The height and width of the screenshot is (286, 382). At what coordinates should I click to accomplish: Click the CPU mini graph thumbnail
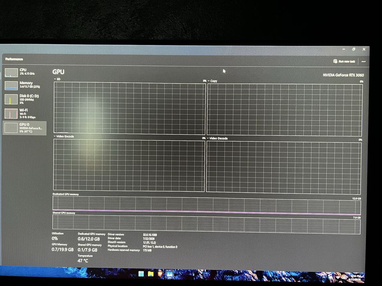click(x=11, y=72)
